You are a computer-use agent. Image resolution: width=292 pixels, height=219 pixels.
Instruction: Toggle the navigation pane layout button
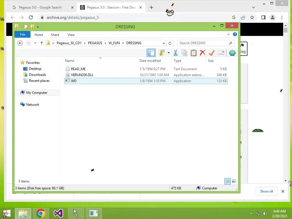tap(151, 53)
